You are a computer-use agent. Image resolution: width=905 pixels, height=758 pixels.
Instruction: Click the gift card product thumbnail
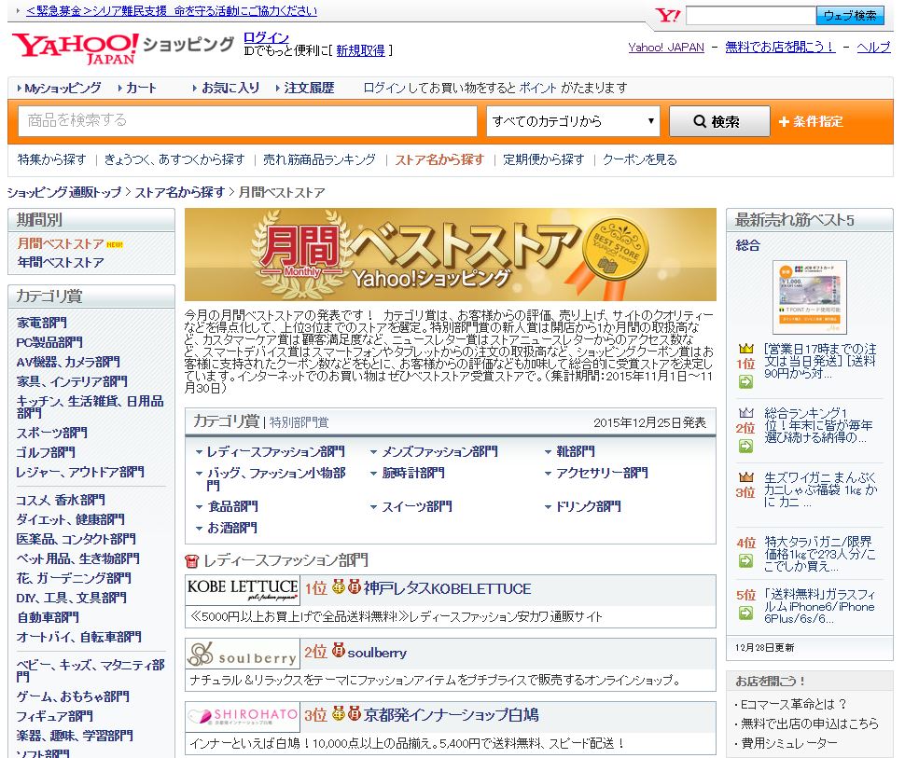tap(809, 296)
